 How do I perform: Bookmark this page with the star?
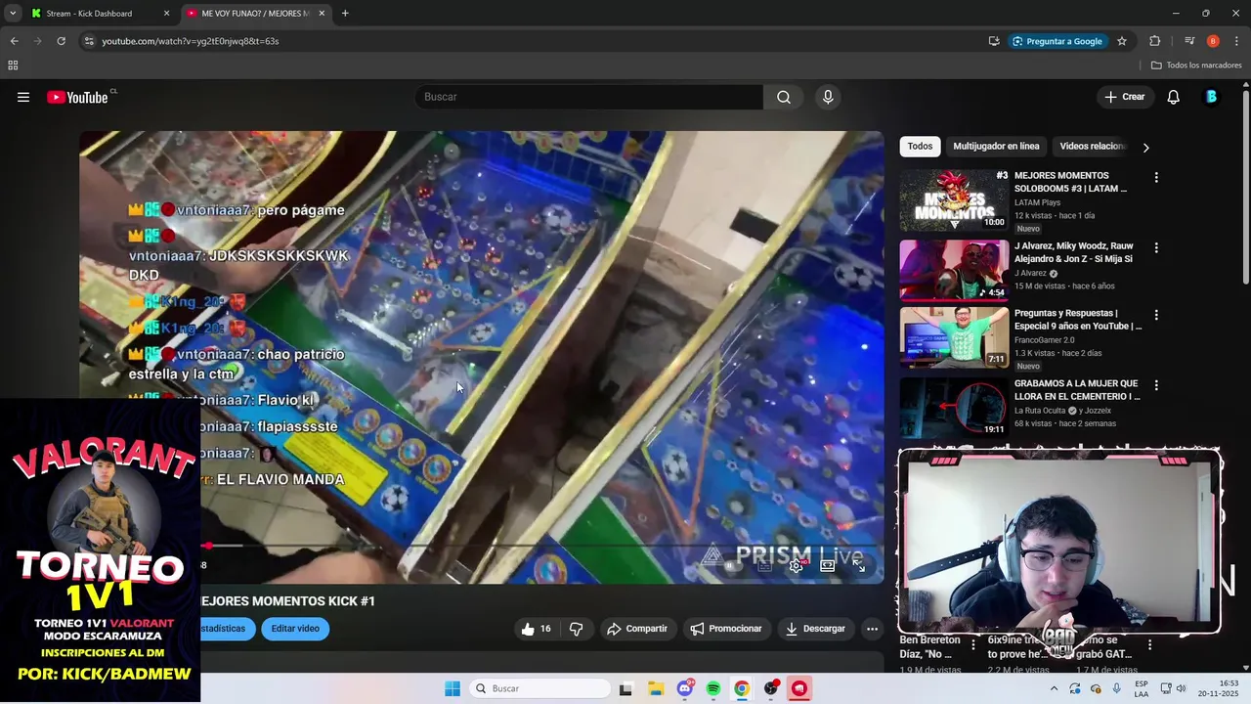coord(1122,41)
